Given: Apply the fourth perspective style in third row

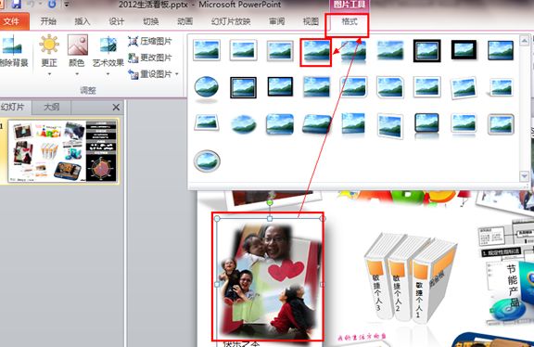Looking at the screenshot, I should 317,124.
